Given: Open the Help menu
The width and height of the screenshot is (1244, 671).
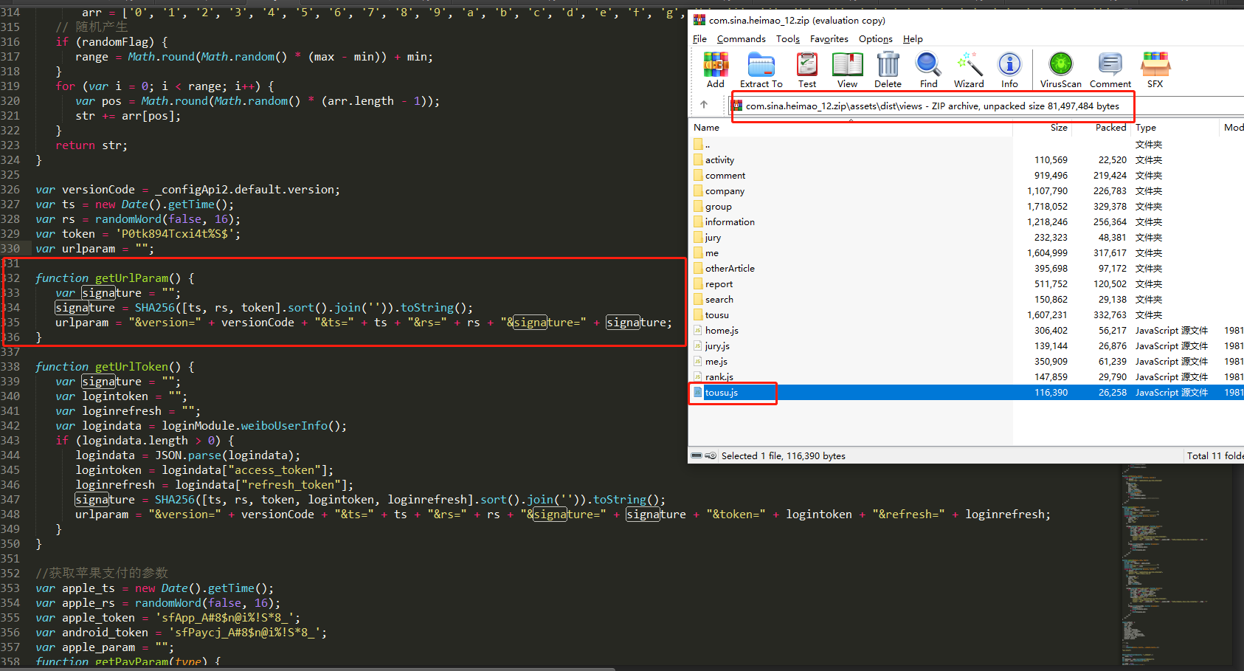Looking at the screenshot, I should click(x=913, y=39).
